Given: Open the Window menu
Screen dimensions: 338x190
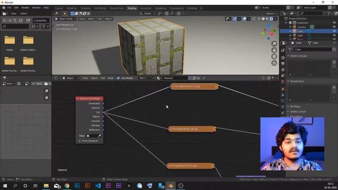Looking at the screenshot, I should point(36,7).
